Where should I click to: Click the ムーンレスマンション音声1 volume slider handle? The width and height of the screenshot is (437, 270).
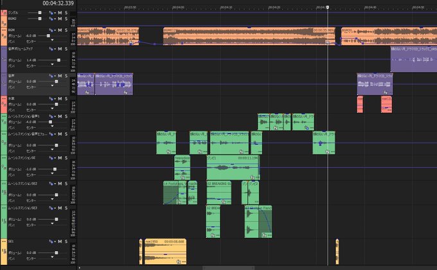click(50, 122)
